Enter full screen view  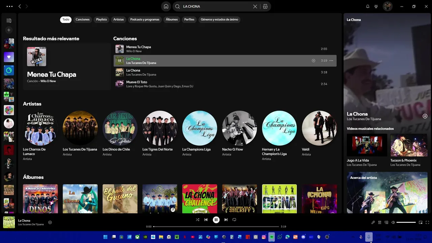coord(427,222)
